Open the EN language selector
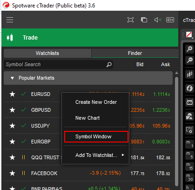The height and width of the screenshot is (190, 195). coord(170,20)
